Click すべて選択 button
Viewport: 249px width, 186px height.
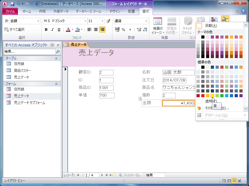coord(15,29)
